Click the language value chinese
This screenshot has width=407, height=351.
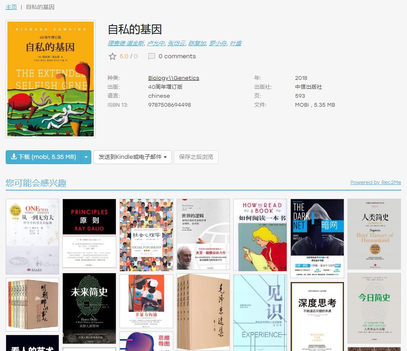pos(159,96)
